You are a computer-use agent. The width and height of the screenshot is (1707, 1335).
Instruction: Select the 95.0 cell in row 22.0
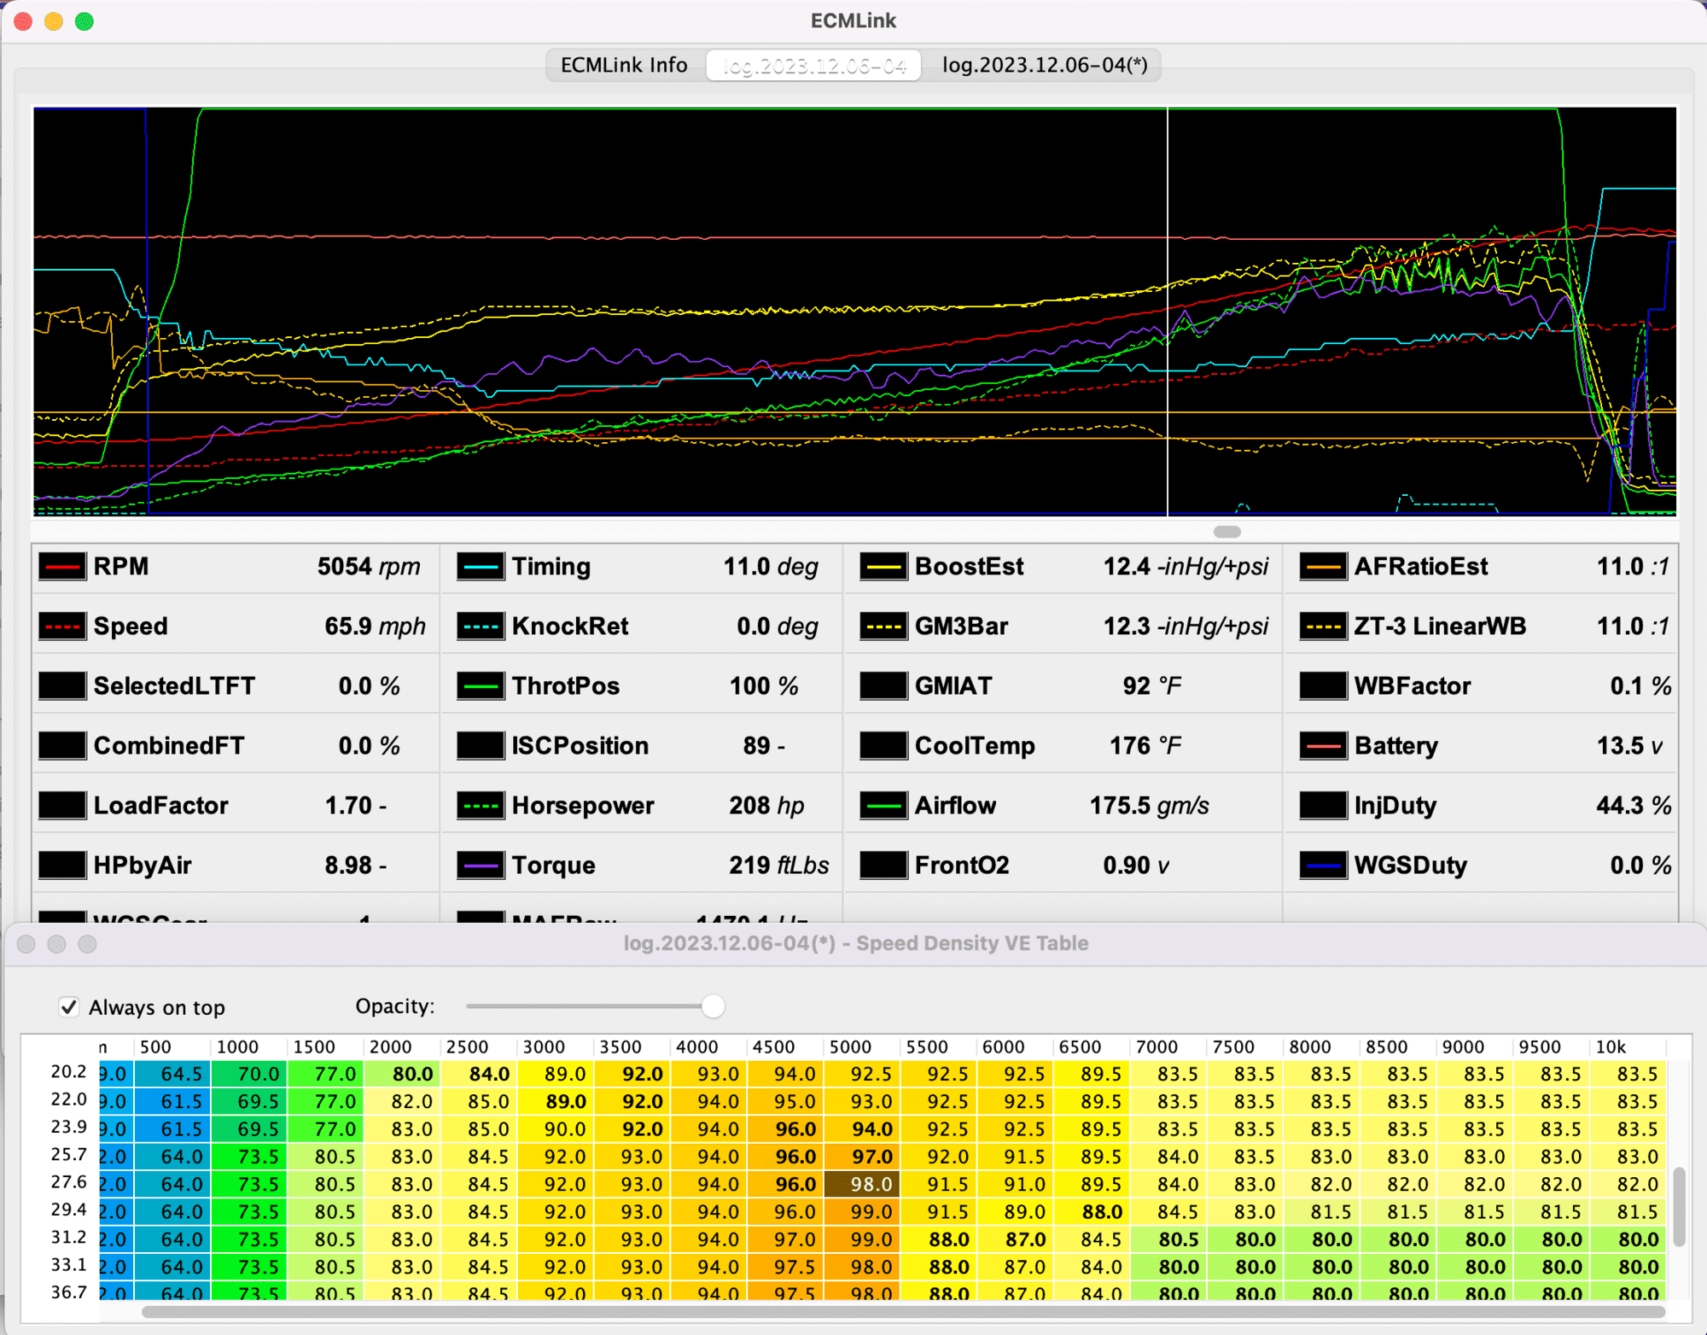point(786,1102)
